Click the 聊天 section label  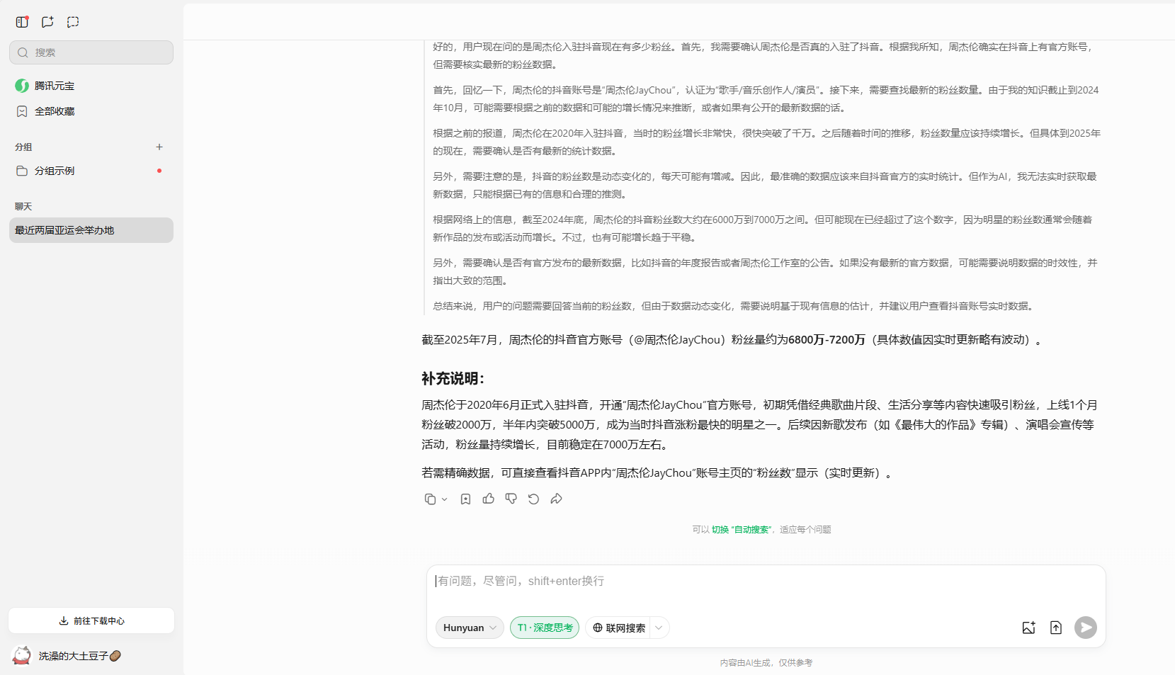tap(23, 207)
